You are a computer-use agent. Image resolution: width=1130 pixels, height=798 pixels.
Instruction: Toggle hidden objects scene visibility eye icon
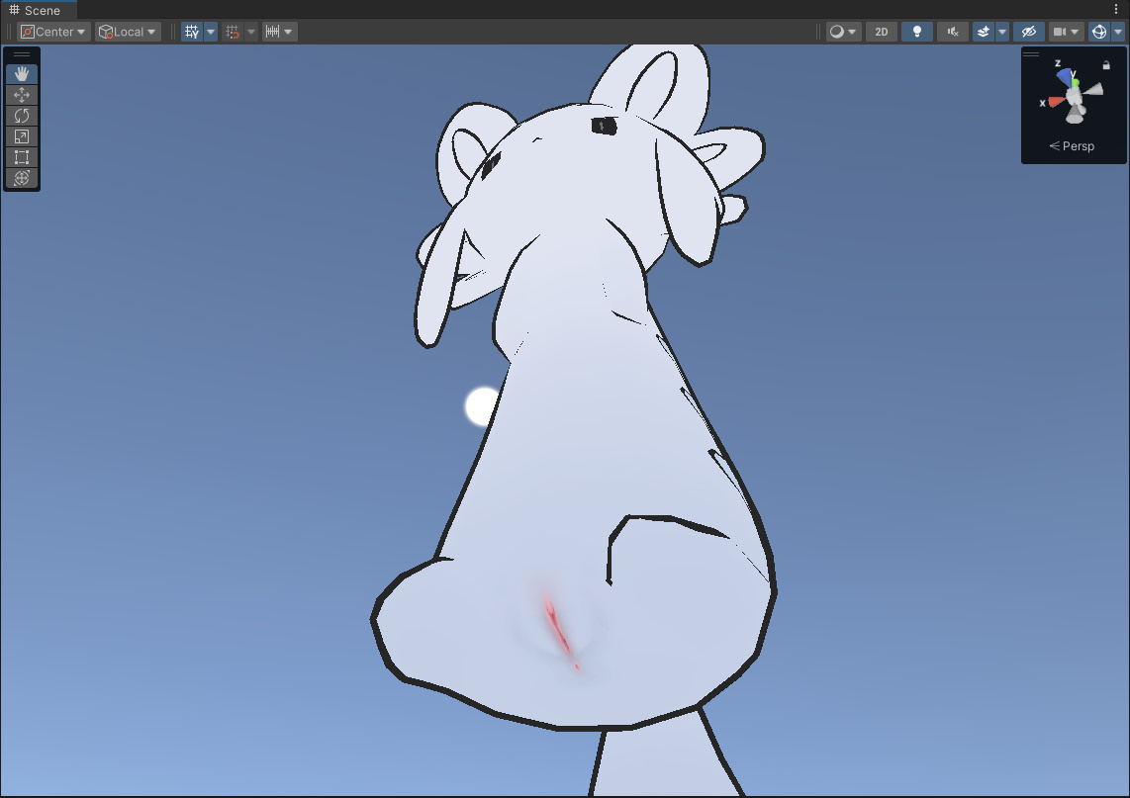point(1029,32)
